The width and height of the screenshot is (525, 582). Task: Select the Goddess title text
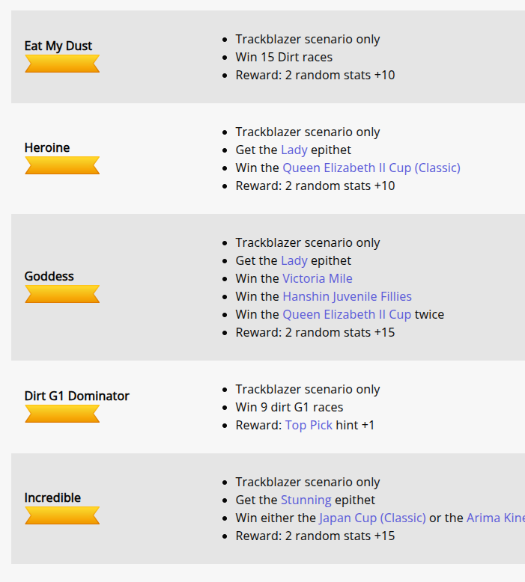(x=49, y=276)
